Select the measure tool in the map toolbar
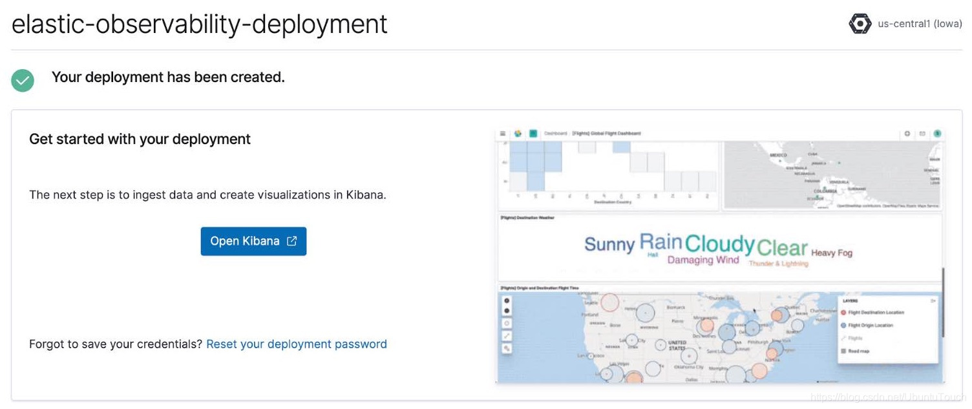Image resolution: width=972 pixels, height=409 pixels. tap(505, 335)
